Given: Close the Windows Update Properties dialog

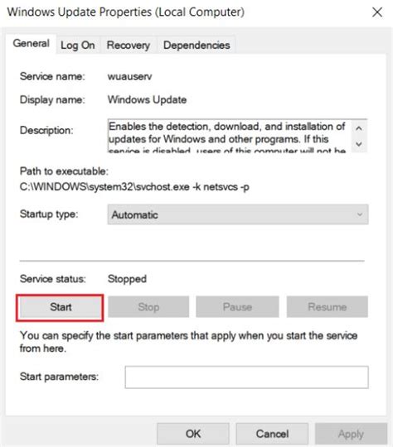Looking at the screenshot, I should point(377,12).
